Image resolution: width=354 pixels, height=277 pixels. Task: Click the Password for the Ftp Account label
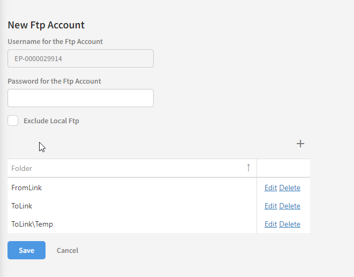(x=54, y=81)
